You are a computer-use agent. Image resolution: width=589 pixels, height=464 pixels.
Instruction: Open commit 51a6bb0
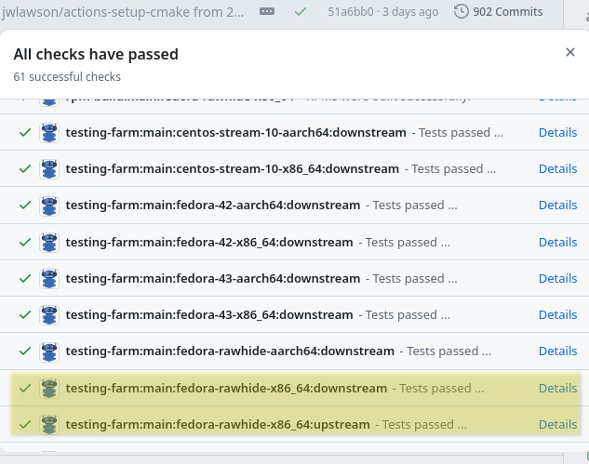(x=351, y=12)
